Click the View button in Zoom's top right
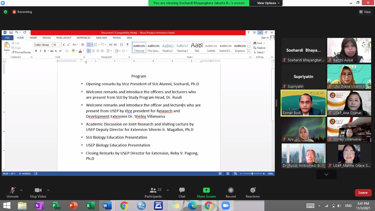 tap(365, 12)
